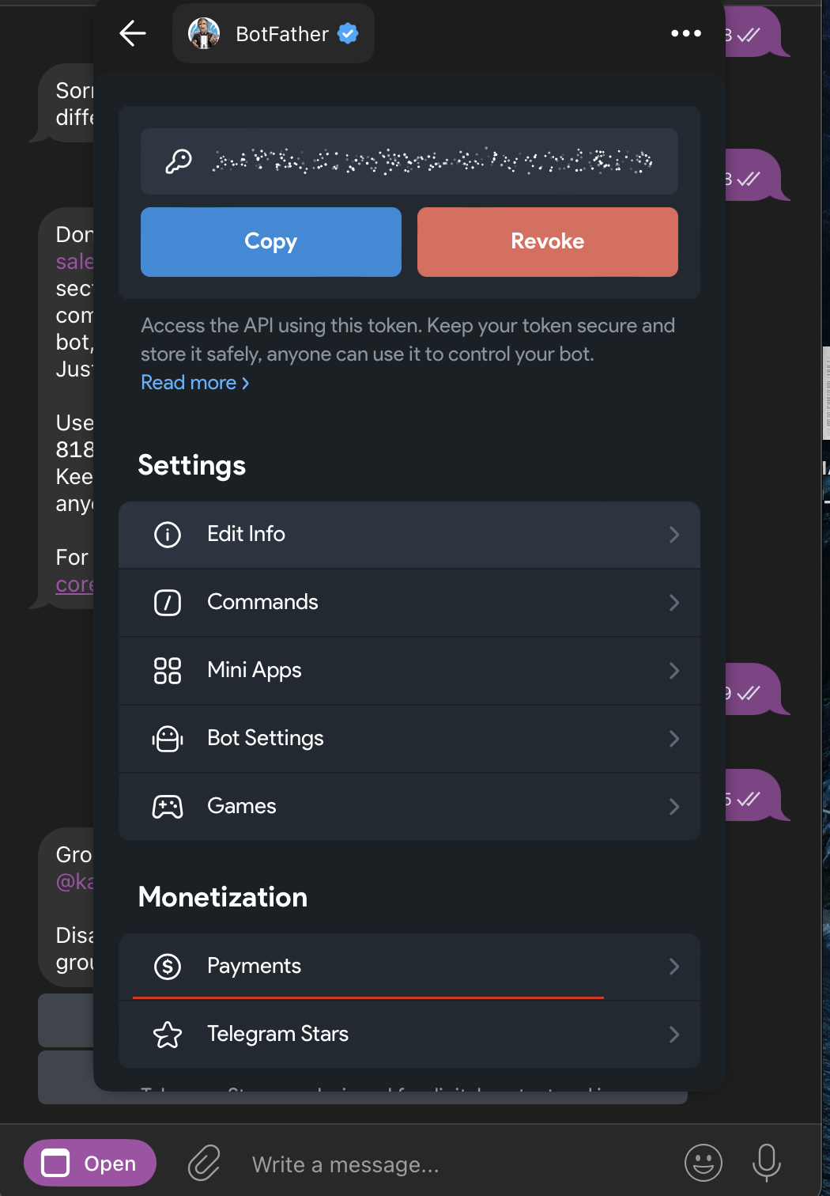The image size is (830, 1196).
Task: Expand Edit Info chevron arrow
Action: (x=673, y=535)
